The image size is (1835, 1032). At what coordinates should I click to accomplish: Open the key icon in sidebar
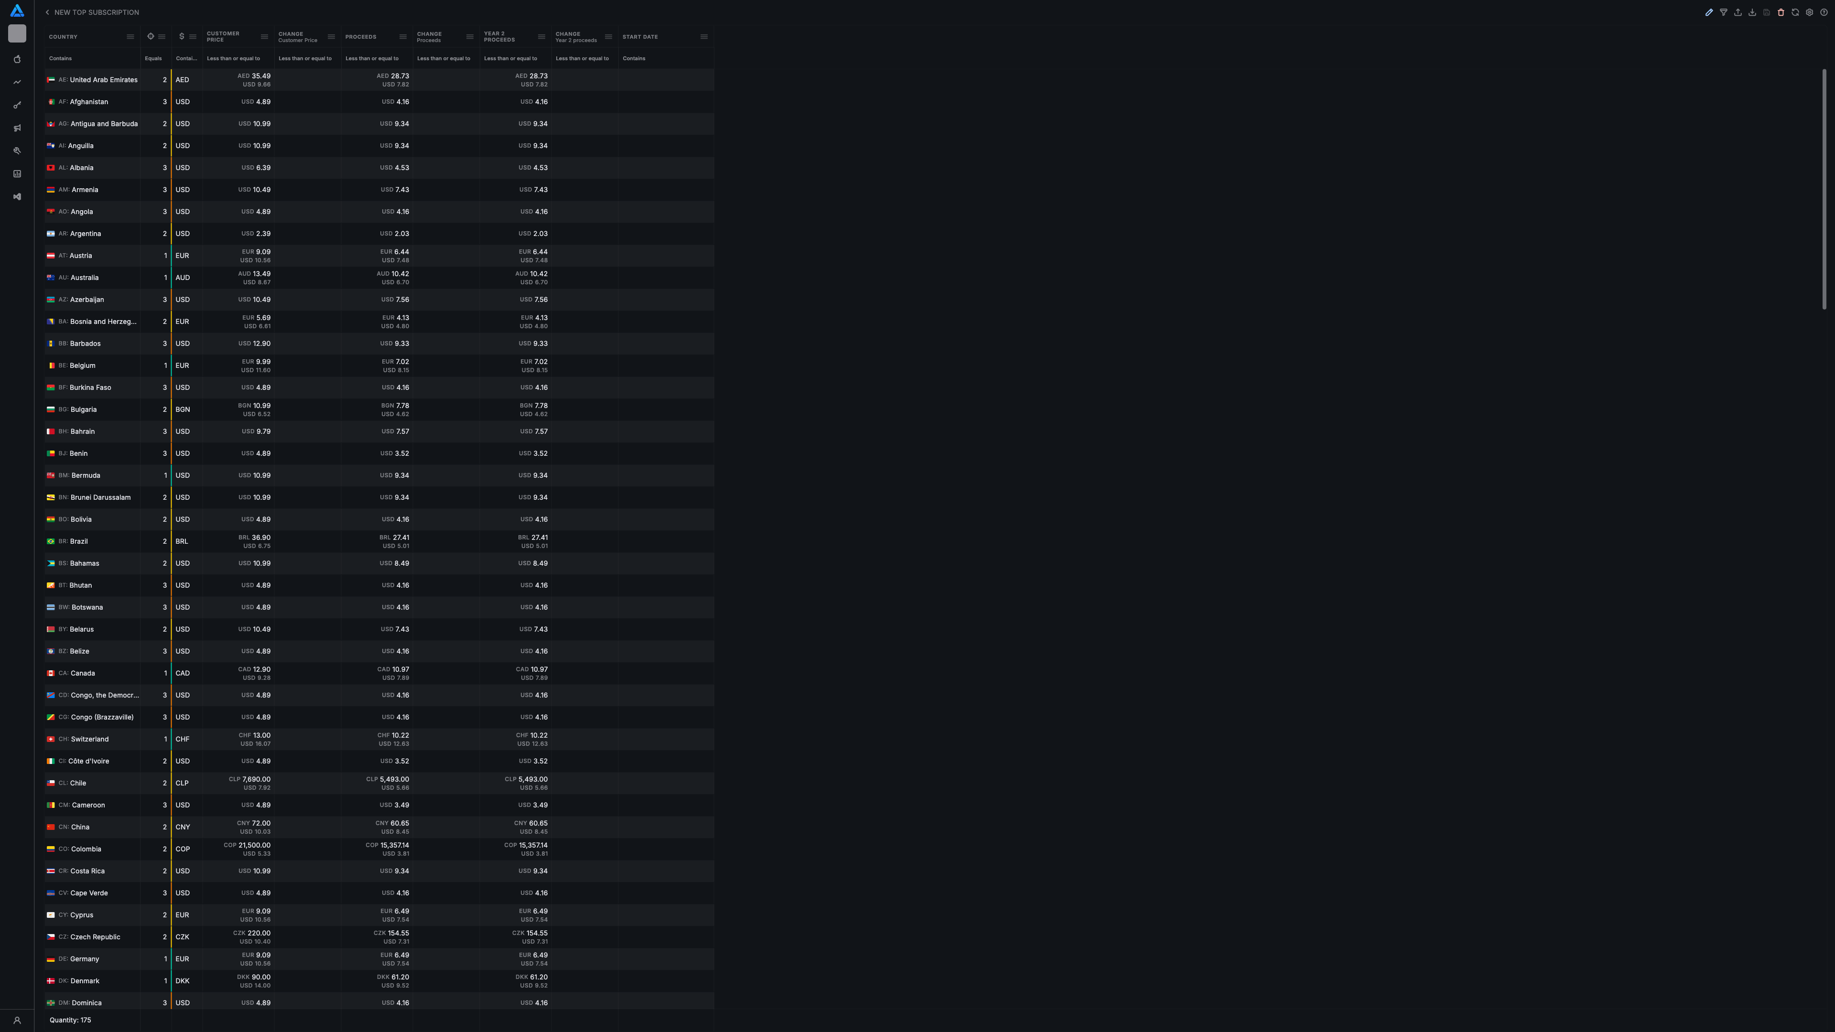[17, 106]
